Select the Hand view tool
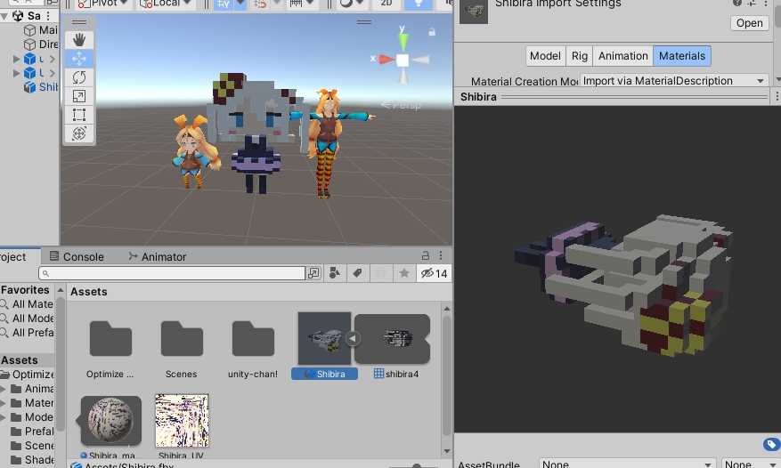The height and width of the screenshot is (468, 781). click(79, 40)
